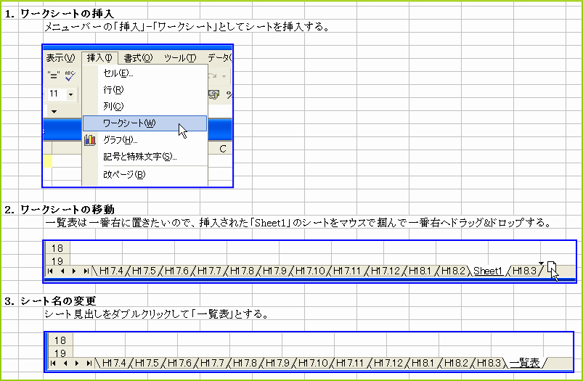
Task: Click row header 19 in step 3 screenshot
Action: coord(60,353)
